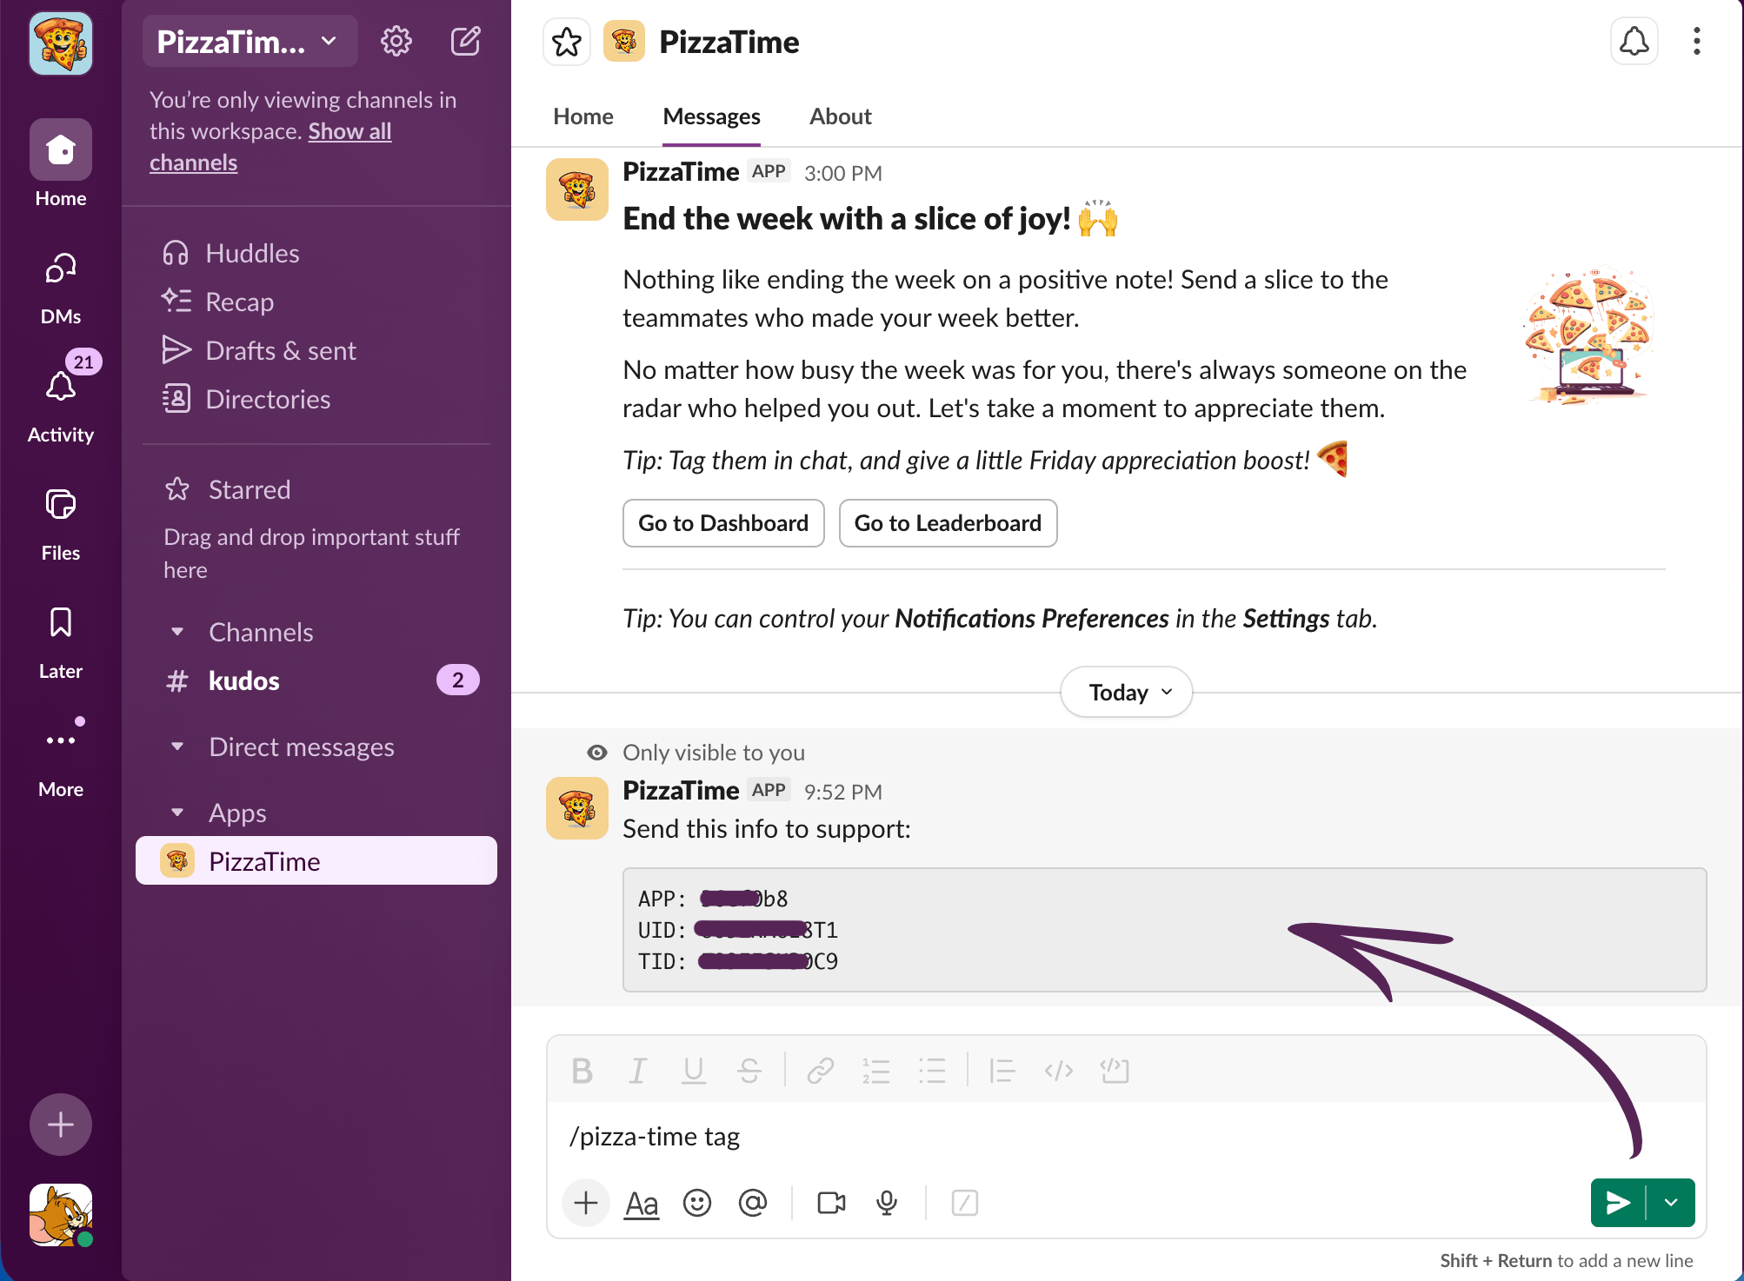Open the emoji picker
This screenshot has width=1744, height=1281.
tap(696, 1203)
